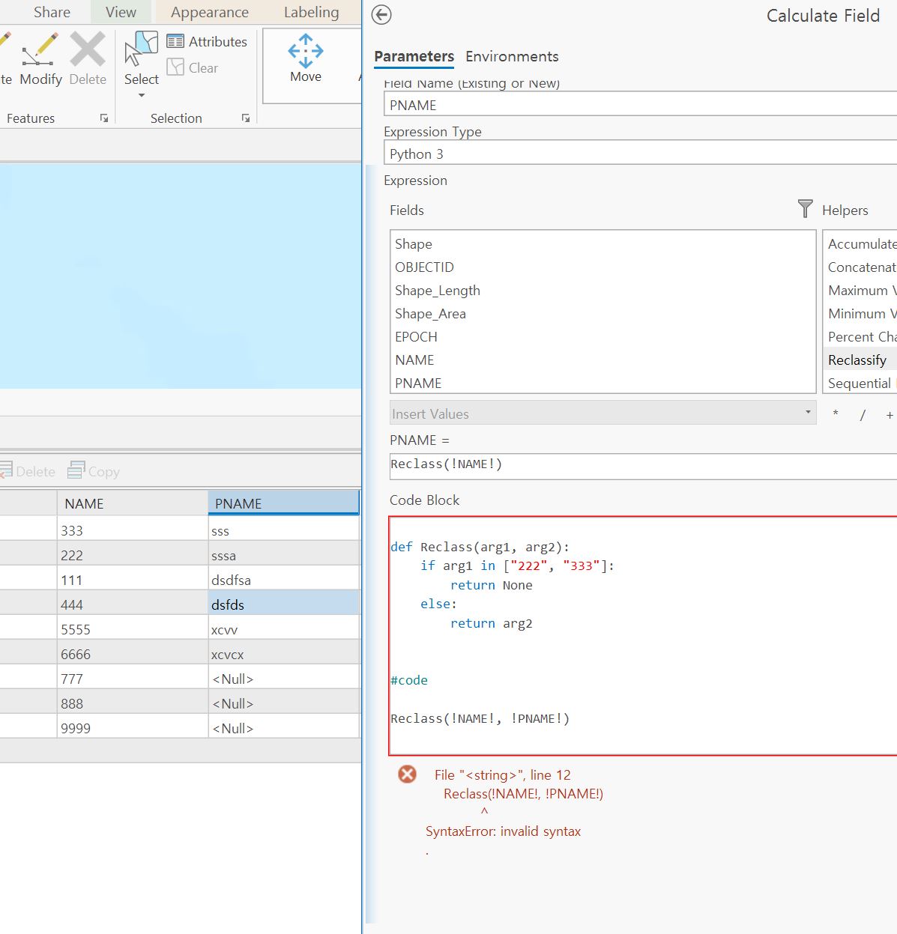Select Shape_Area in the Fields list
The height and width of the screenshot is (934, 897).
click(602, 314)
